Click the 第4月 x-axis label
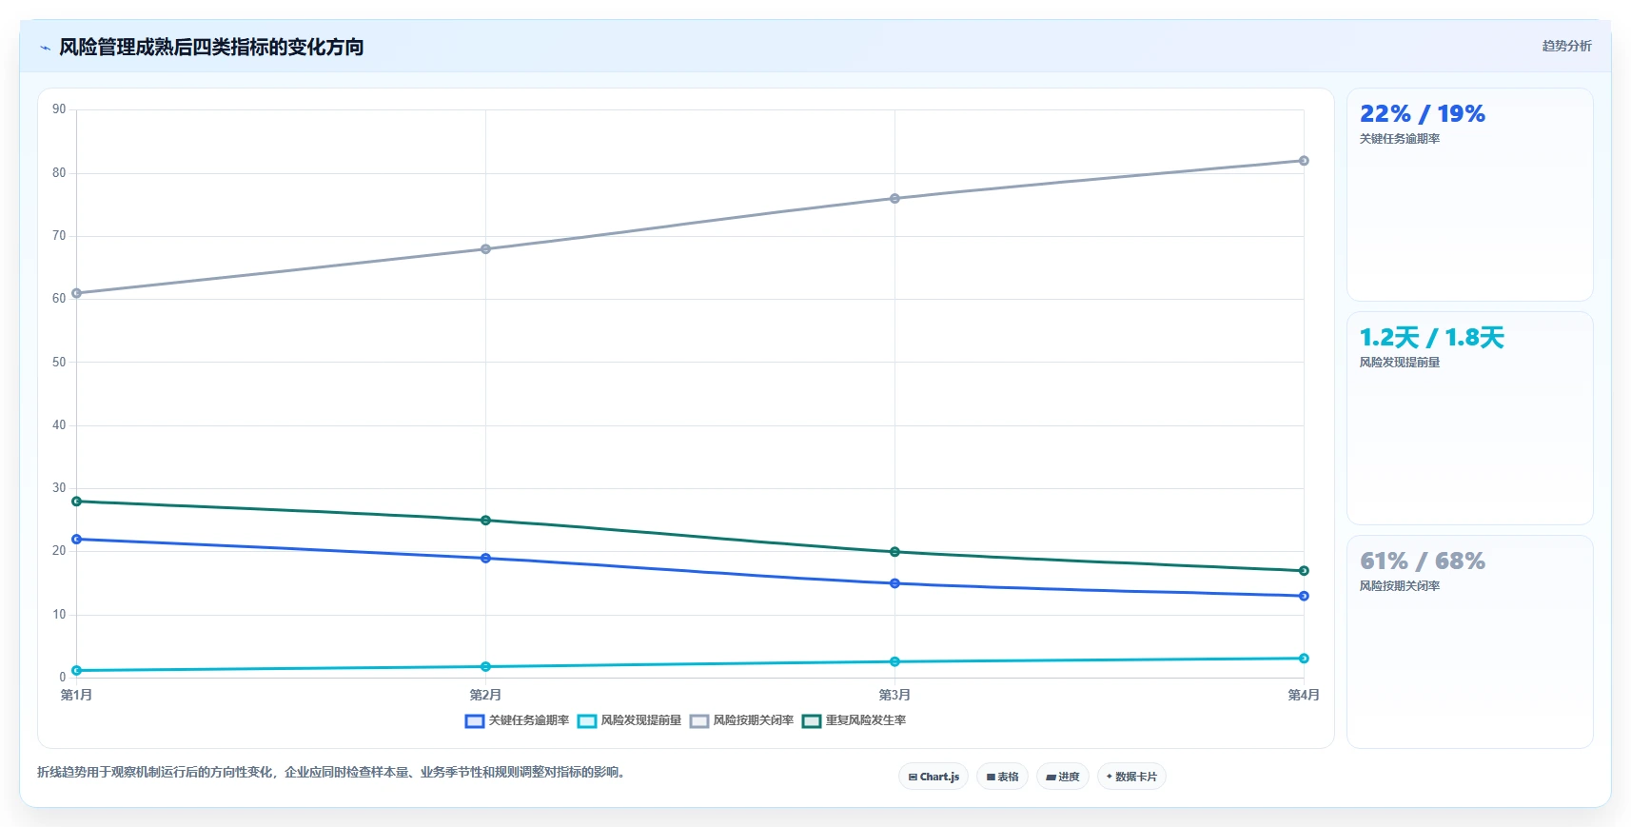1631x827 pixels. tap(1304, 695)
